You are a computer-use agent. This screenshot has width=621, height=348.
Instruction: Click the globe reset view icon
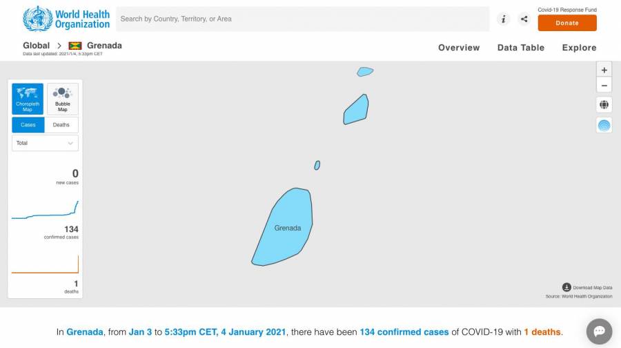point(604,105)
